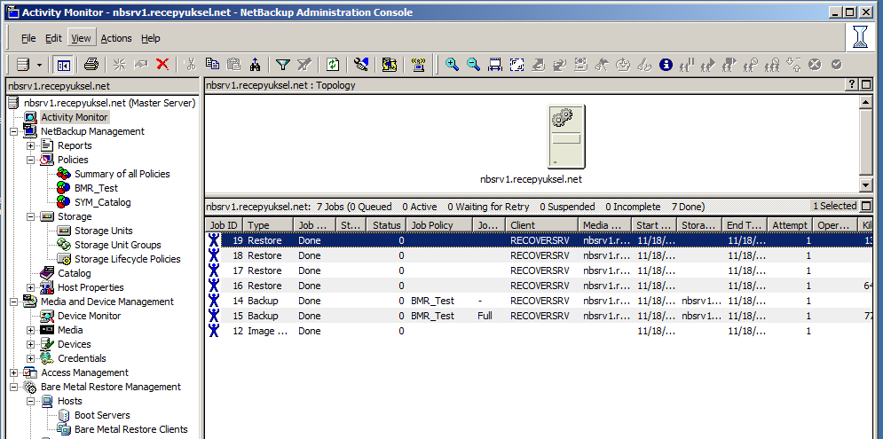883x439 pixels.
Task: Collapse the Policies node
Action: click(30, 160)
